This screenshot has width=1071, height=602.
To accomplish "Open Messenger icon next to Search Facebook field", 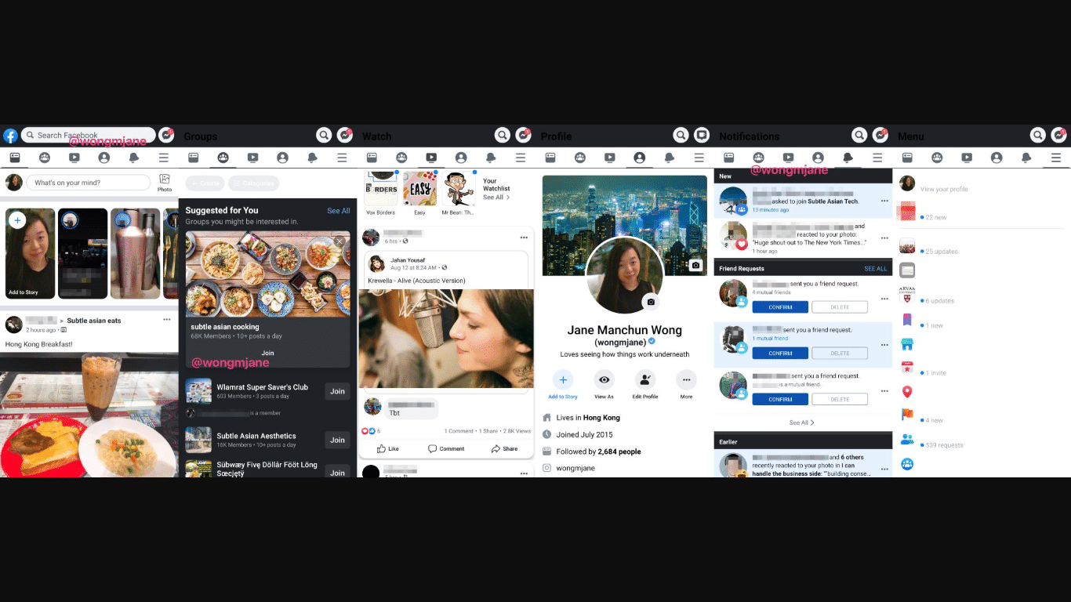I will [166, 135].
